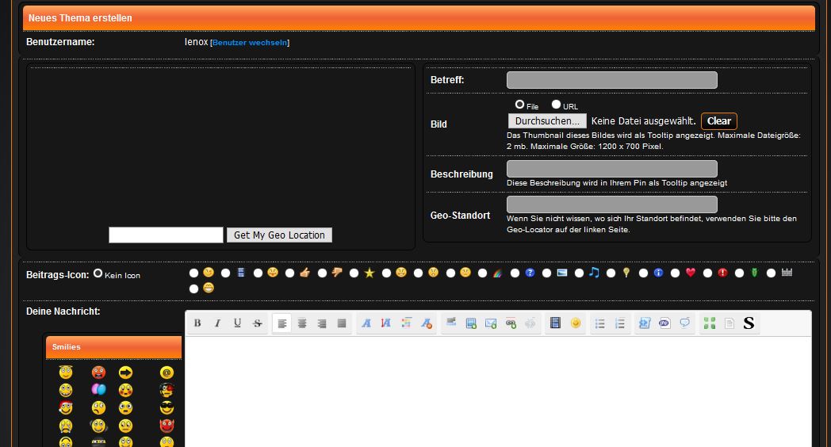
Task: Insert a numbered list
Action: [x=620, y=323]
